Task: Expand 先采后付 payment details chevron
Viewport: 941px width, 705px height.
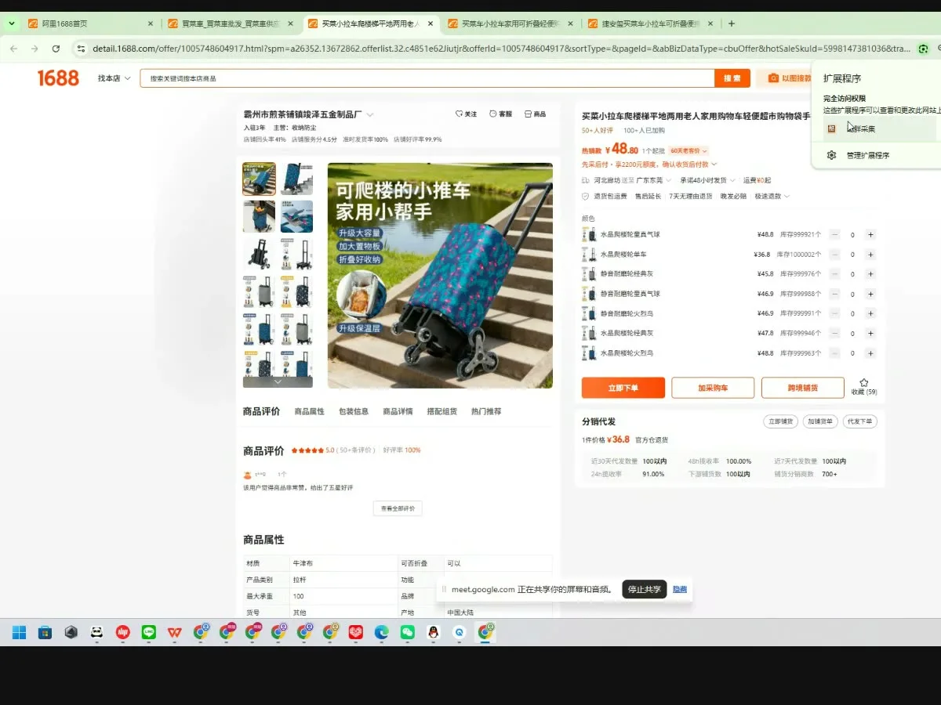Action: (714, 164)
